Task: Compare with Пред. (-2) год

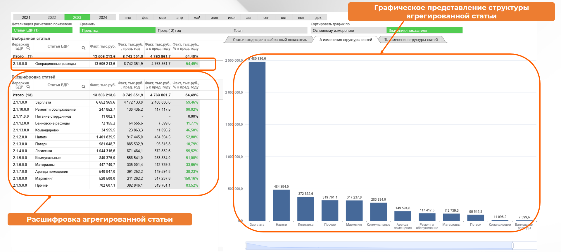Action: click(193, 30)
